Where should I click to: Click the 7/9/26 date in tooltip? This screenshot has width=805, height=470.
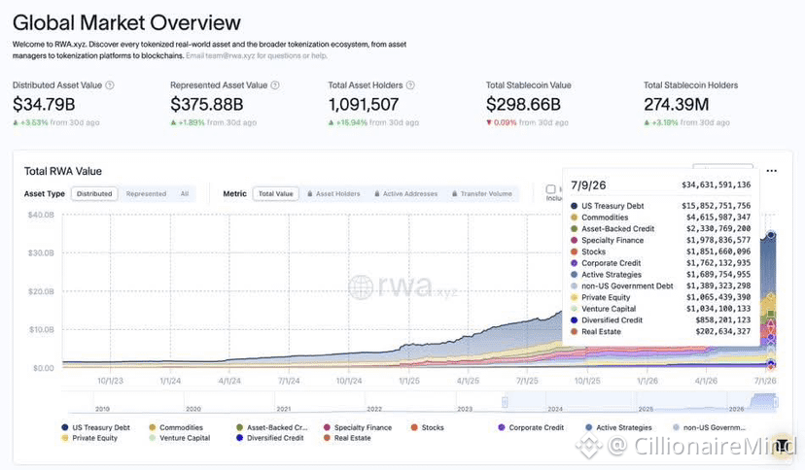tap(588, 185)
